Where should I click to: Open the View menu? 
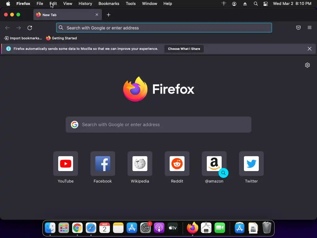[x=68, y=4]
